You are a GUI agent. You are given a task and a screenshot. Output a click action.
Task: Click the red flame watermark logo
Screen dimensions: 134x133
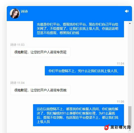(x=107, y=127)
